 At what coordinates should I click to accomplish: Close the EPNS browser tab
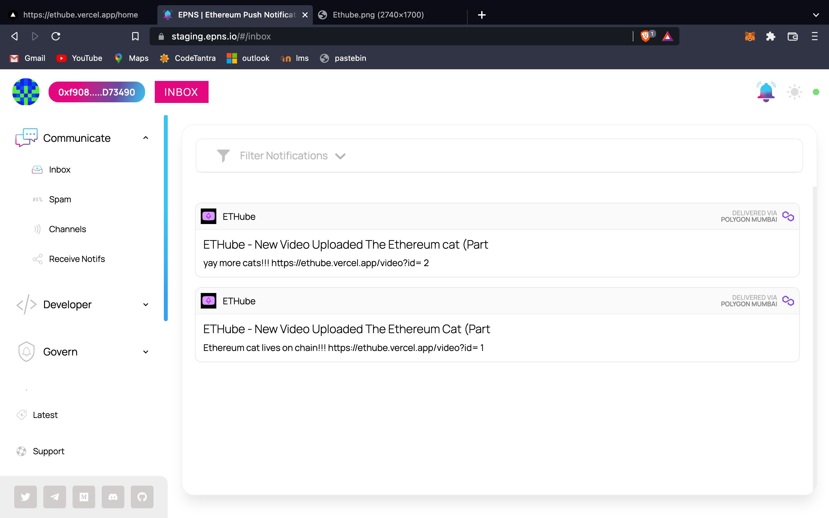pyautogui.click(x=305, y=15)
